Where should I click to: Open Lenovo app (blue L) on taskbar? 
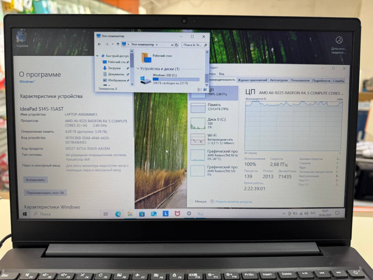pos(165,214)
